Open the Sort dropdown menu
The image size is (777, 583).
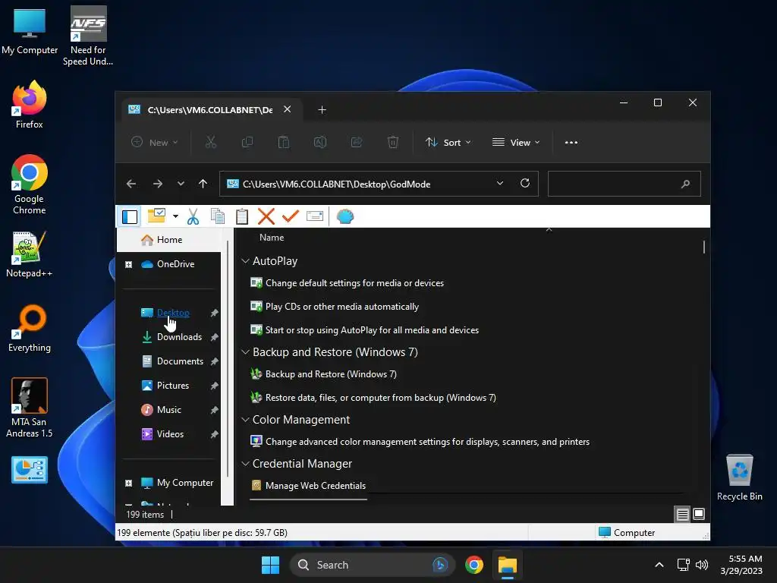coord(448,142)
